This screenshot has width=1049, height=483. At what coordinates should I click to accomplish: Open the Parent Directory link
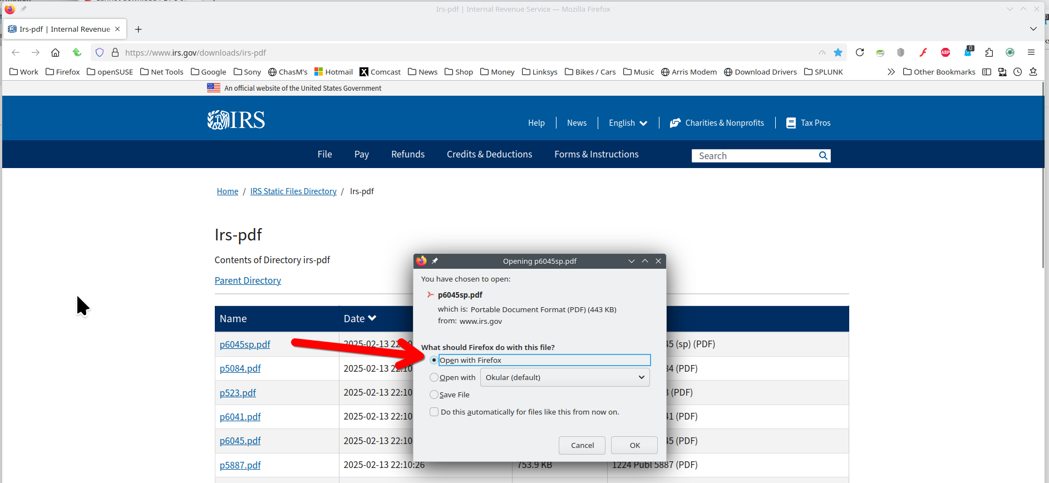pos(248,280)
